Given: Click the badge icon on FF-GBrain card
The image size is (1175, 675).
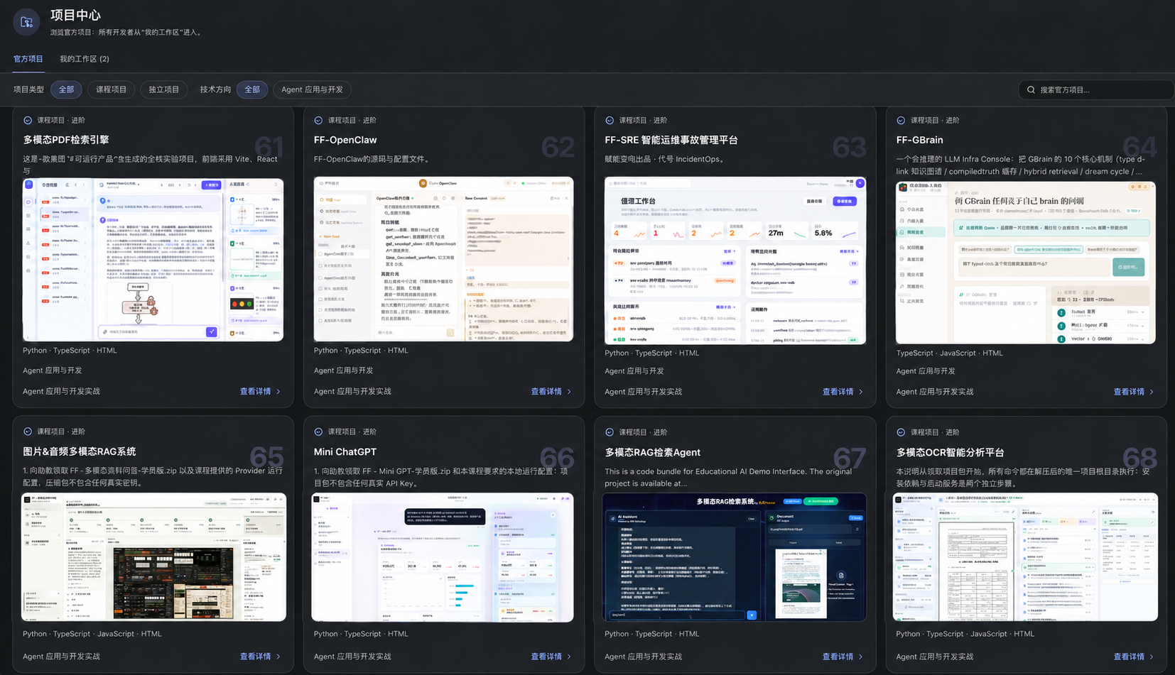Looking at the screenshot, I should pos(901,121).
